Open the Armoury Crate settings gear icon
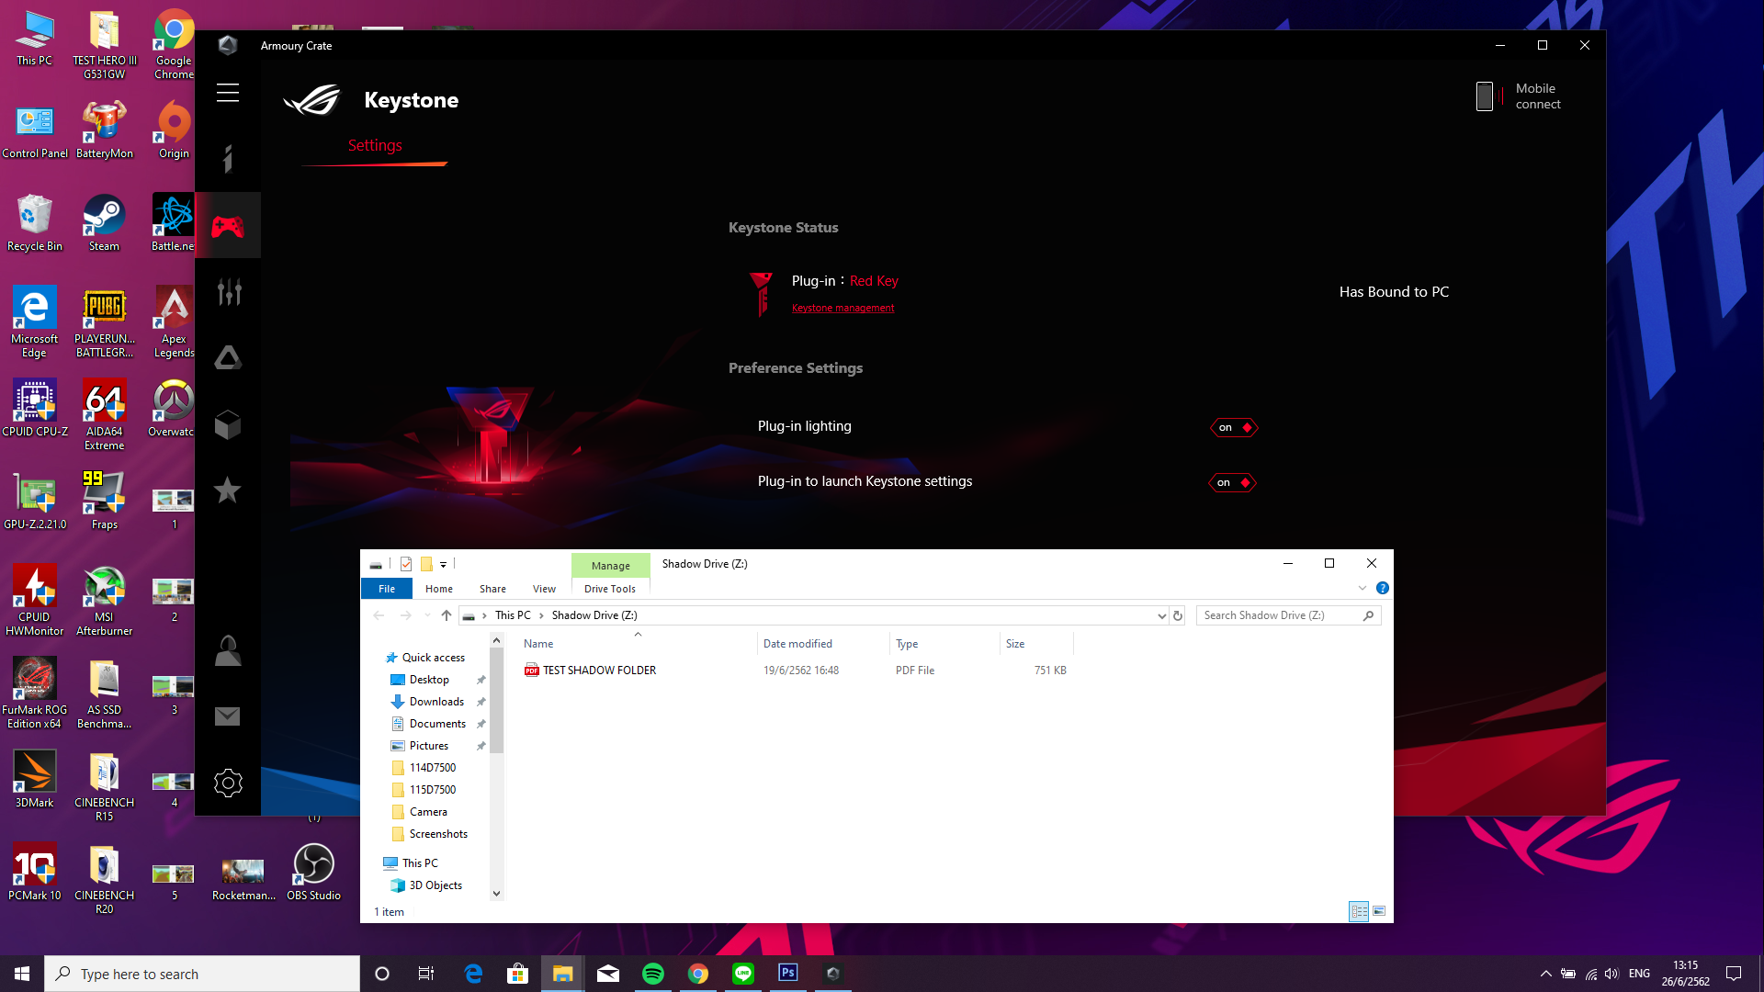Image resolution: width=1764 pixels, height=992 pixels. (x=228, y=783)
